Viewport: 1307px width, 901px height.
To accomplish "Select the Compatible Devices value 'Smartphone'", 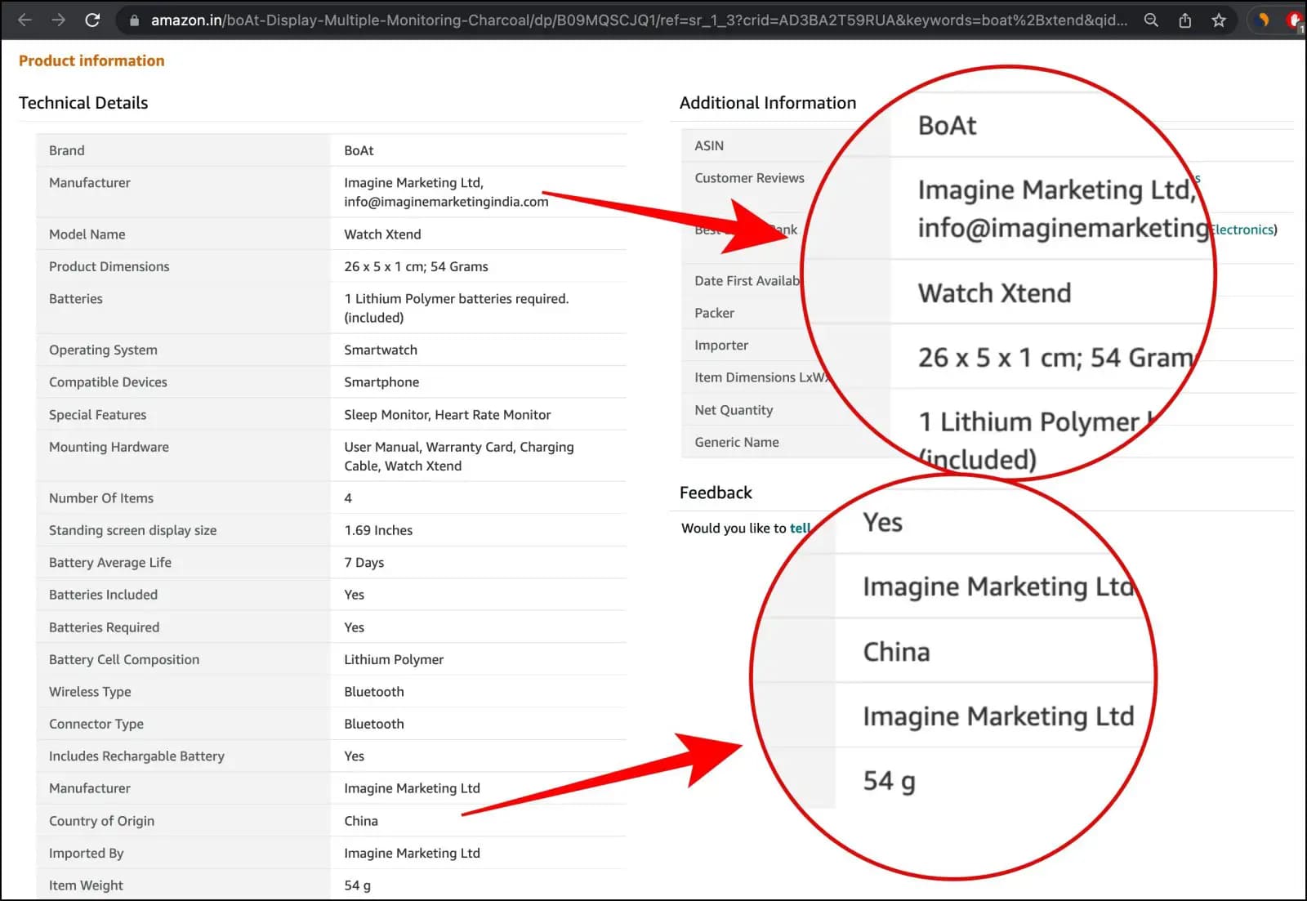I will (x=381, y=382).
